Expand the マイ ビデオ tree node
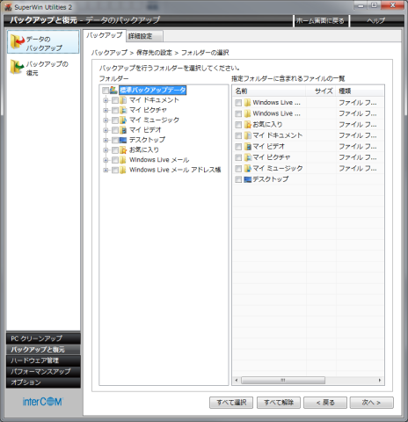The image size is (408, 422). point(106,130)
